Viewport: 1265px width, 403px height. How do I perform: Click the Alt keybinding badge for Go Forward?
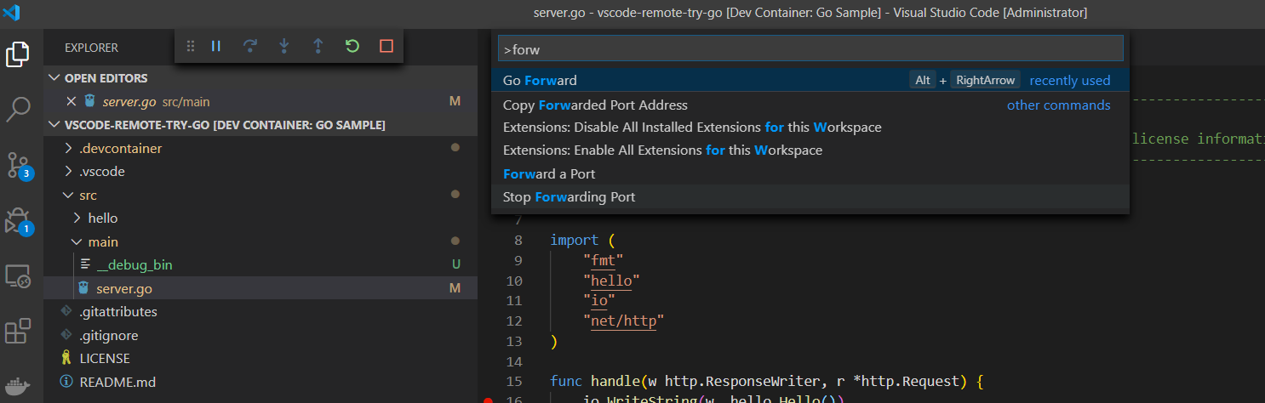point(922,80)
